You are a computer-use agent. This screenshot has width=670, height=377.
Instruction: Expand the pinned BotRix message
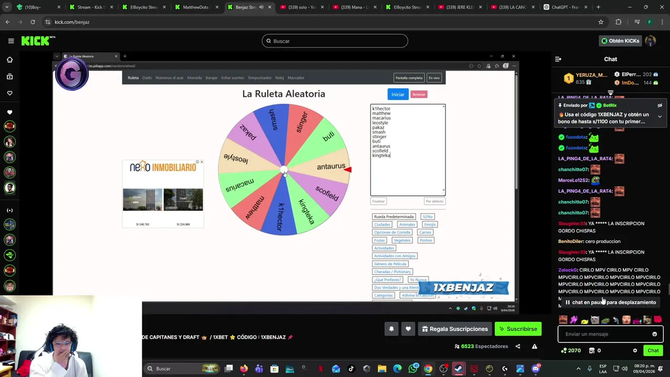pos(660,116)
